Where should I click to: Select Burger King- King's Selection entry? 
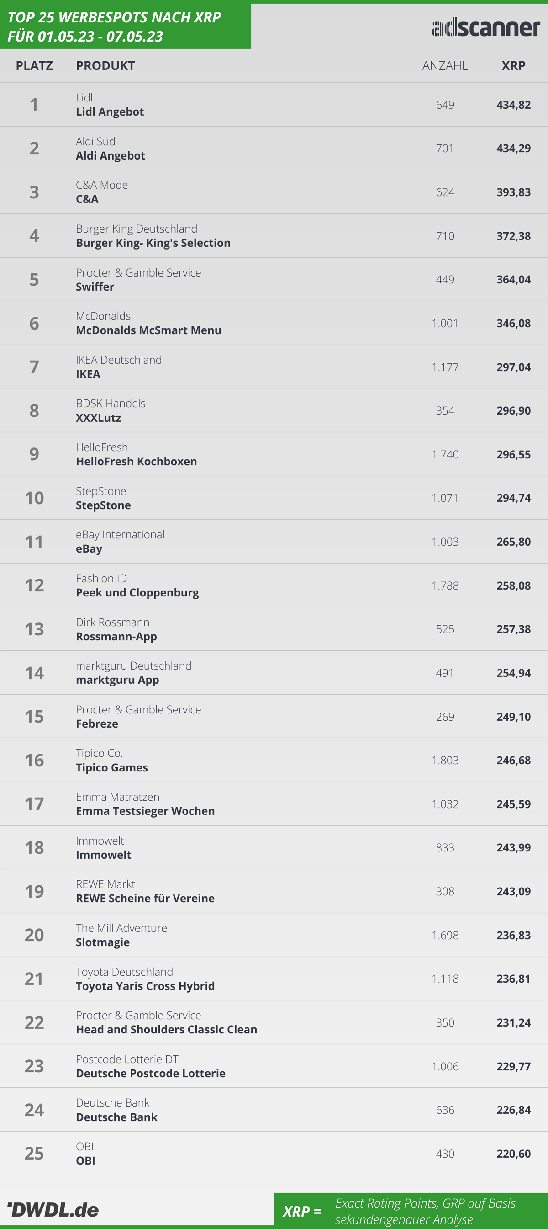pos(153,243)
